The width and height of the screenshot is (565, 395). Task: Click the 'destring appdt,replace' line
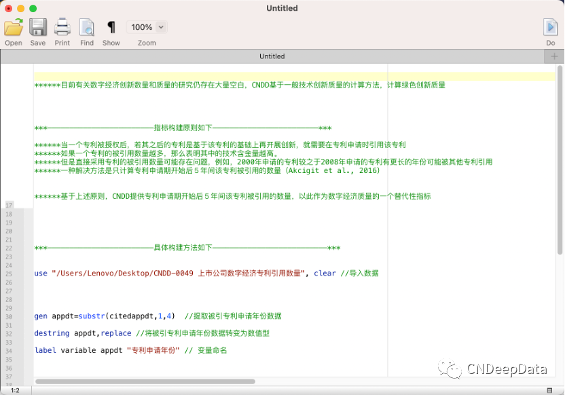point(151,333)
